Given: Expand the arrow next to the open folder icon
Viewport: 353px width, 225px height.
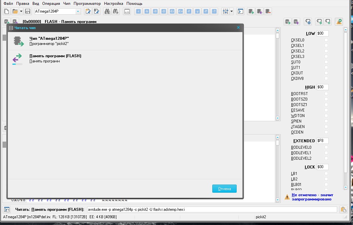Looking at the screenshot, I should (21, 11).
